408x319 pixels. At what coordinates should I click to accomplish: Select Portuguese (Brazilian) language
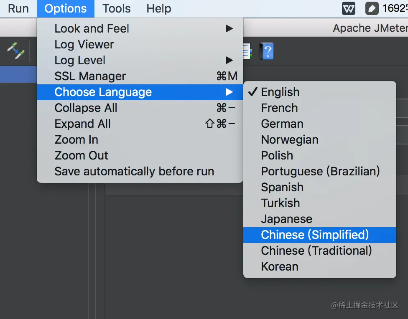pyautogui.click(x=319, y=171)
